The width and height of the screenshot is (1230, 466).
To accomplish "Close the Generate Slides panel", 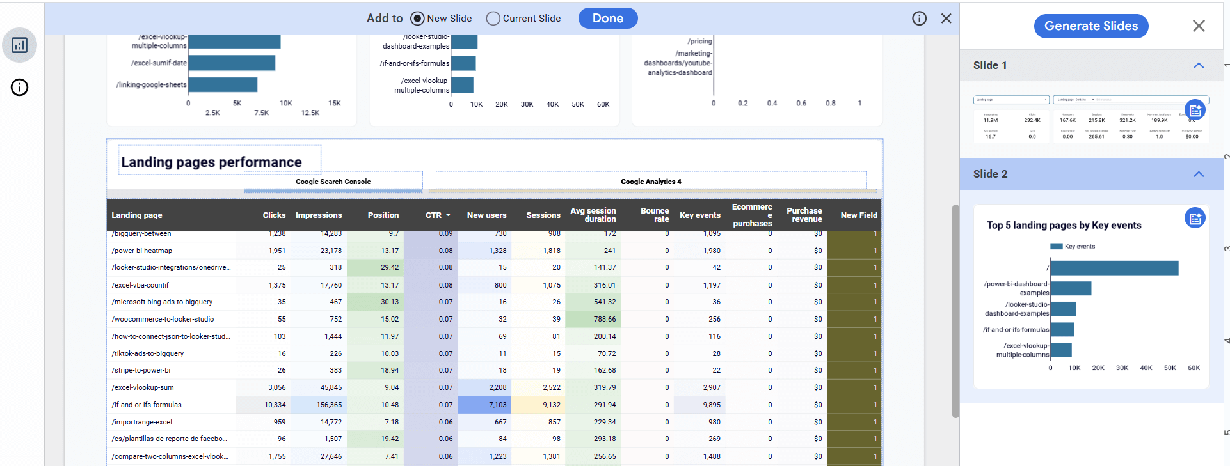I will point(1198,26).
